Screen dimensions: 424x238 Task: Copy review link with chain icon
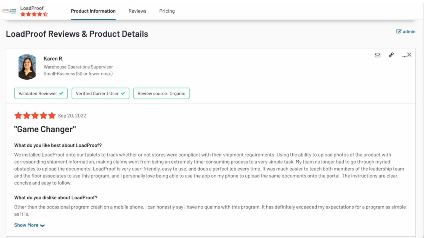pyautogui.click(x=391, y=55)
